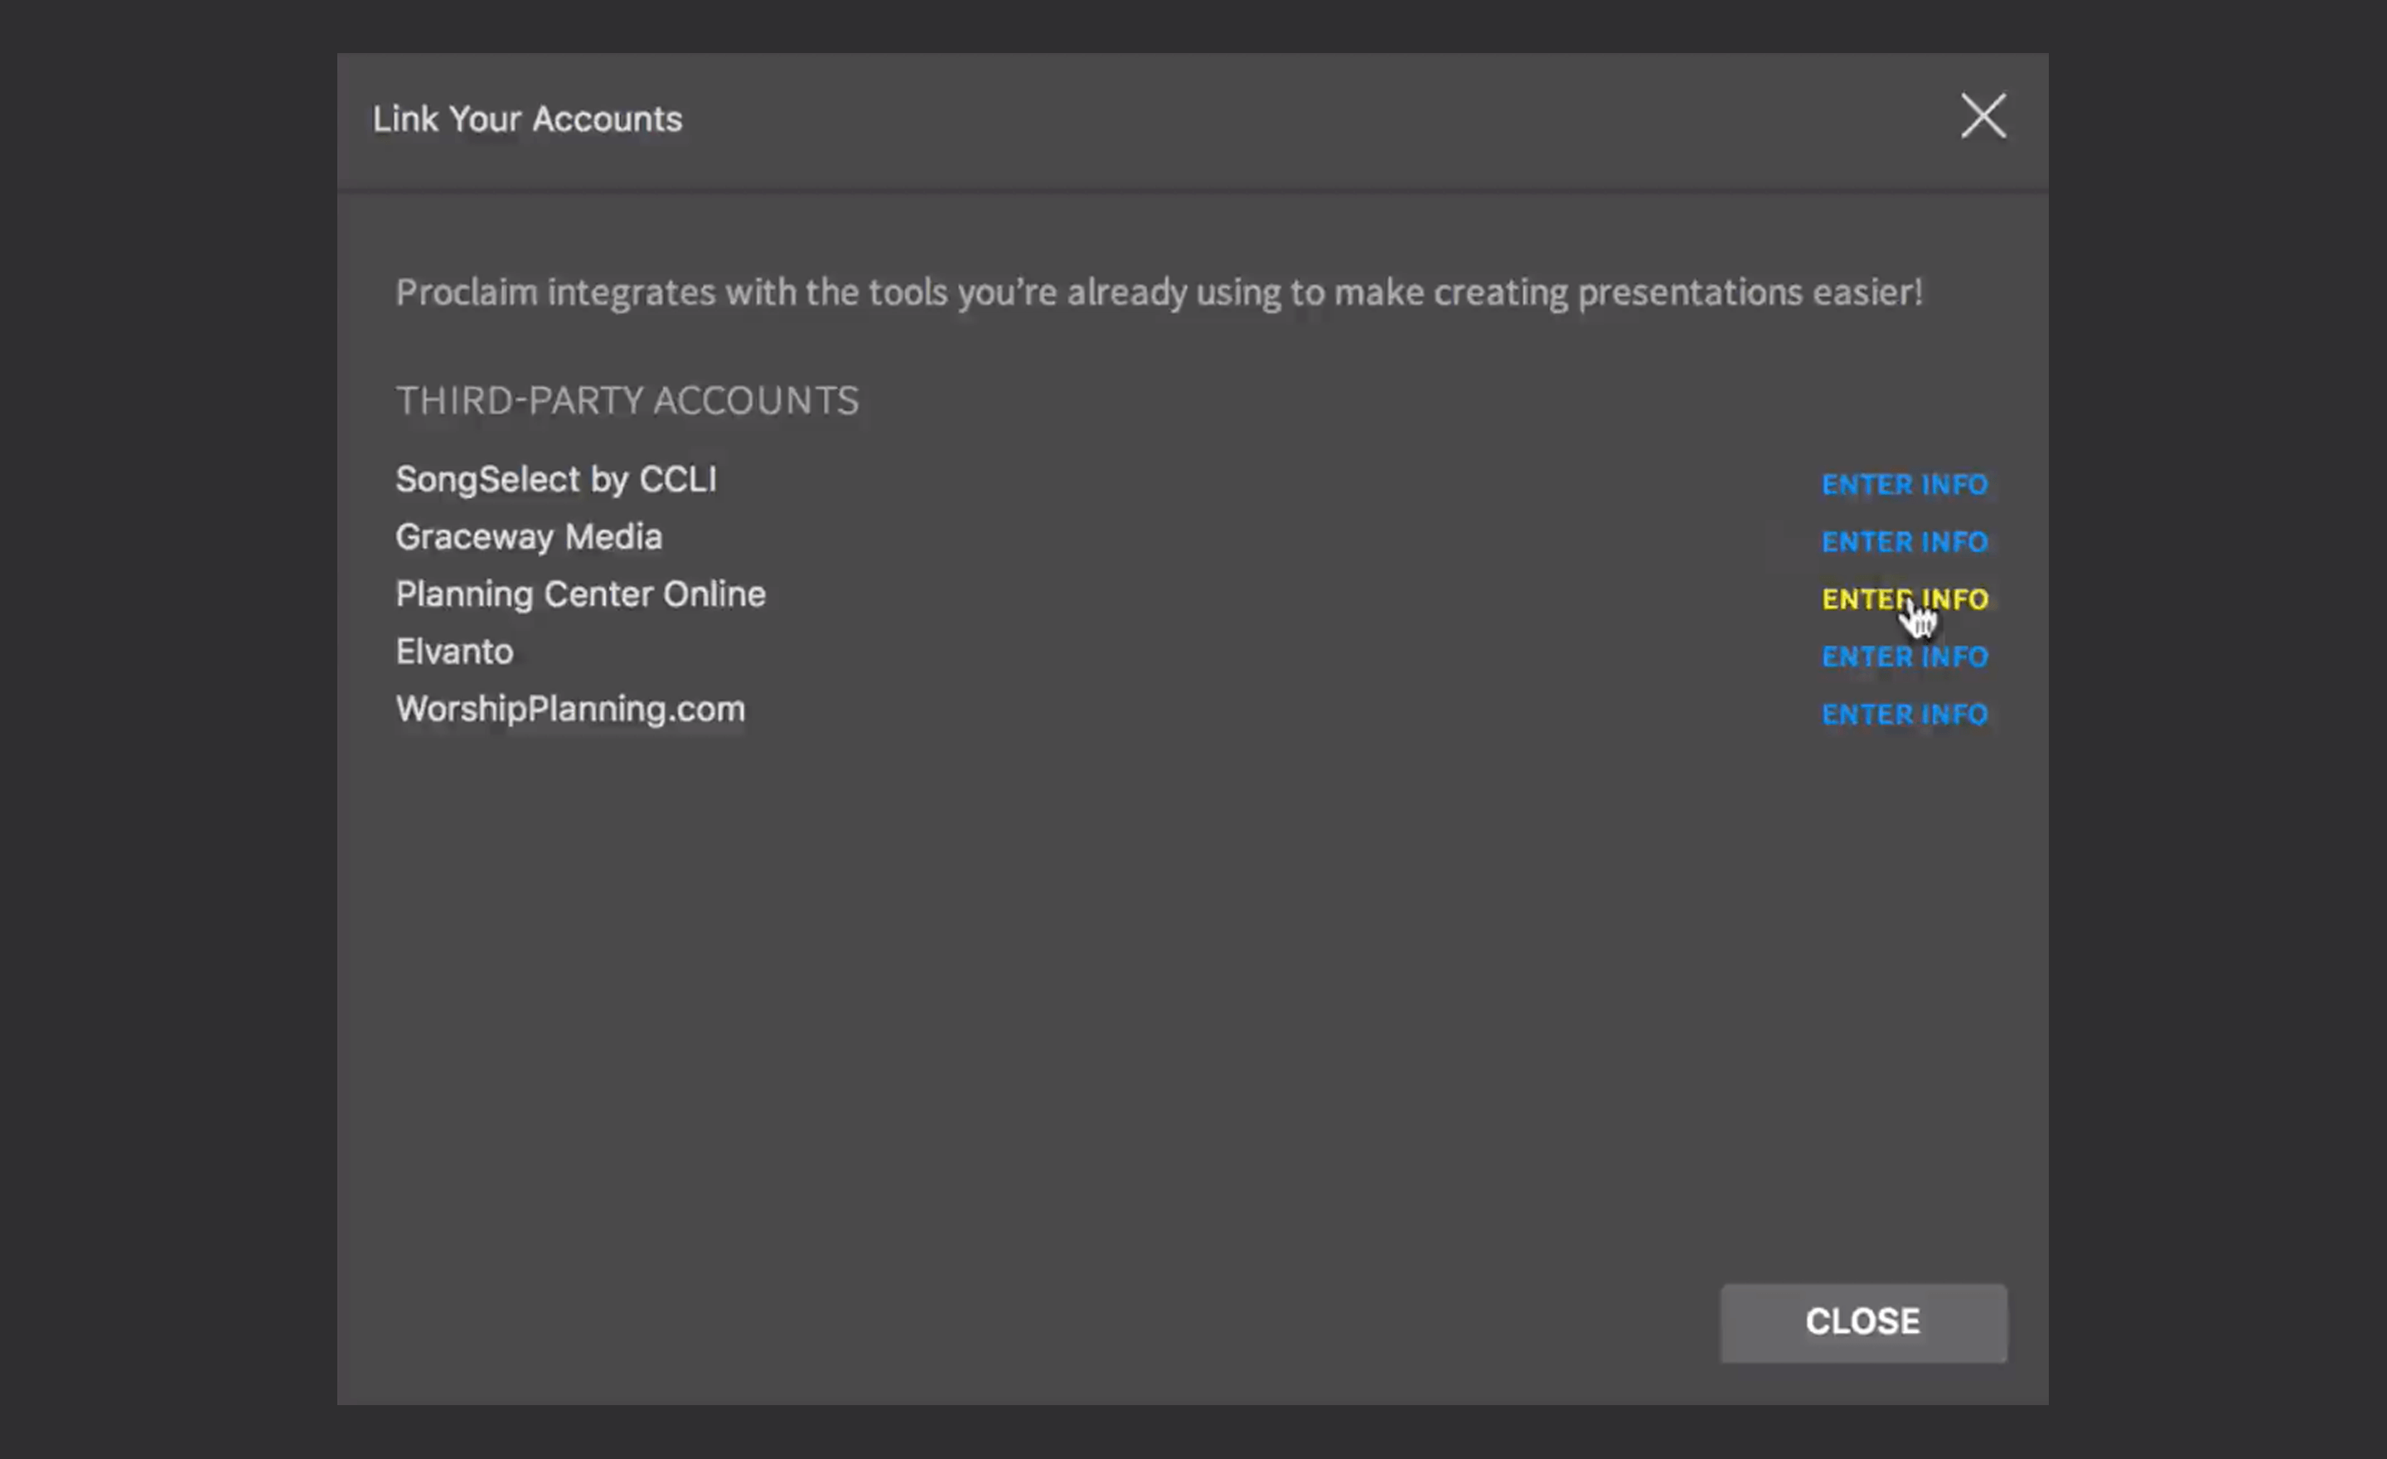
Task: Select the WorshipPlanning.com account row
Action: (x=569, y=708)
